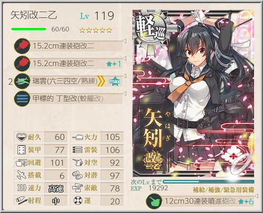The image size is (263, 213).
Task: Click the heart icon beside 耐久
Action: (21, 137)
